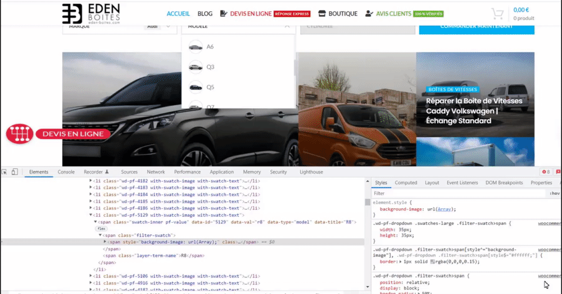This screenshot has height=294, width=562.
Task: Open the Properties pane tab
Action: [541, 183]
